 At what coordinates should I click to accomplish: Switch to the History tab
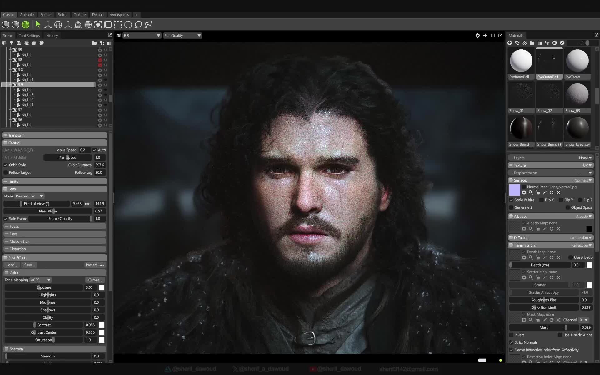click(52, 35)
